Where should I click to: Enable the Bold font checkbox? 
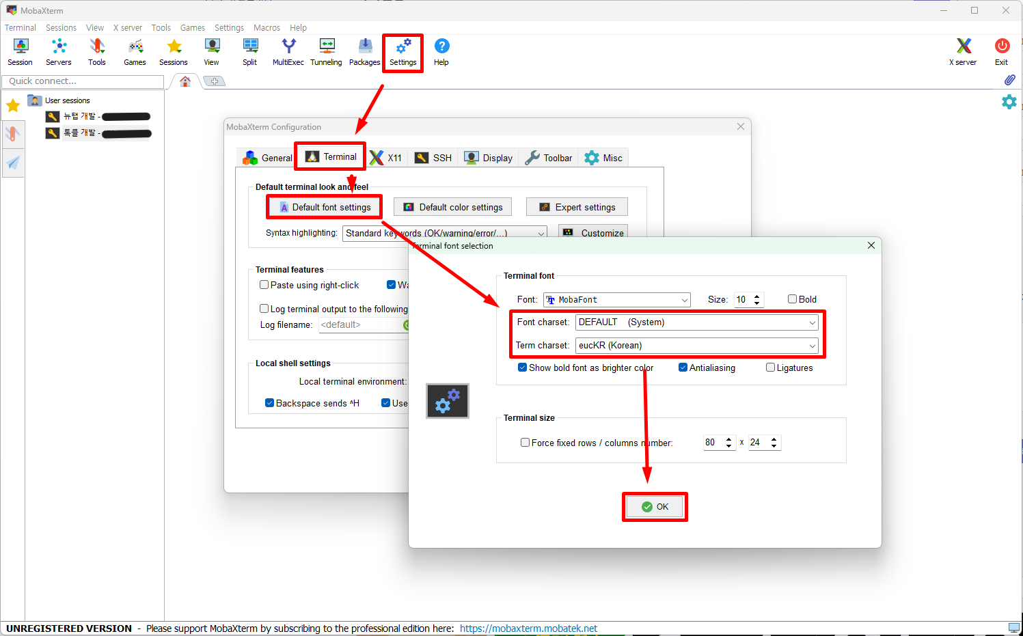click(793, 299)
